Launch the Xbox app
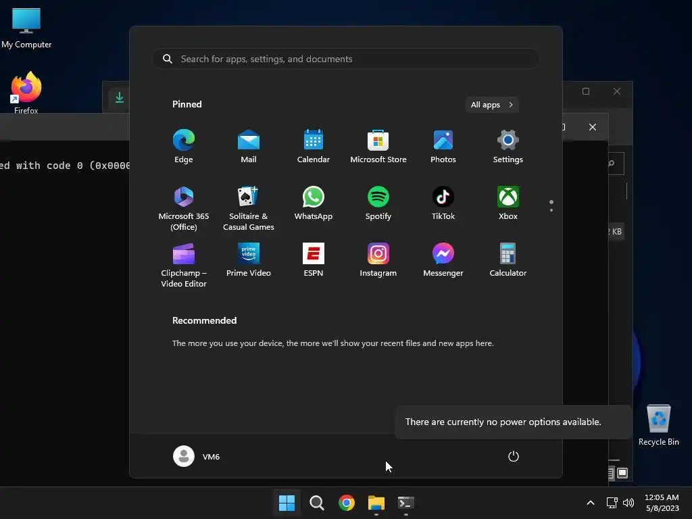This screenshot has width=692, height=519. pos(508,203)
